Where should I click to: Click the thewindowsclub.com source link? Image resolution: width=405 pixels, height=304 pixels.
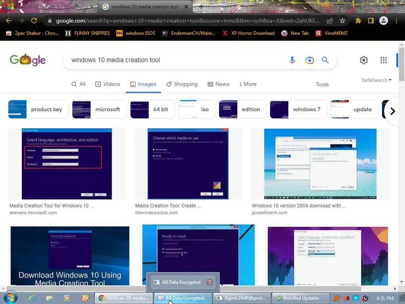pos(157,213)
